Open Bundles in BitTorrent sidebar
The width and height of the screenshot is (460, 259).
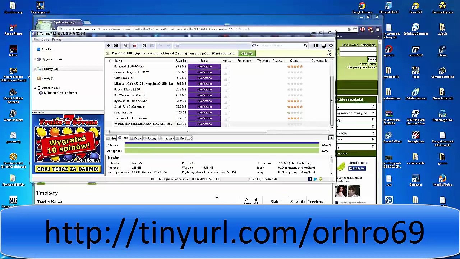click(47, 49)
